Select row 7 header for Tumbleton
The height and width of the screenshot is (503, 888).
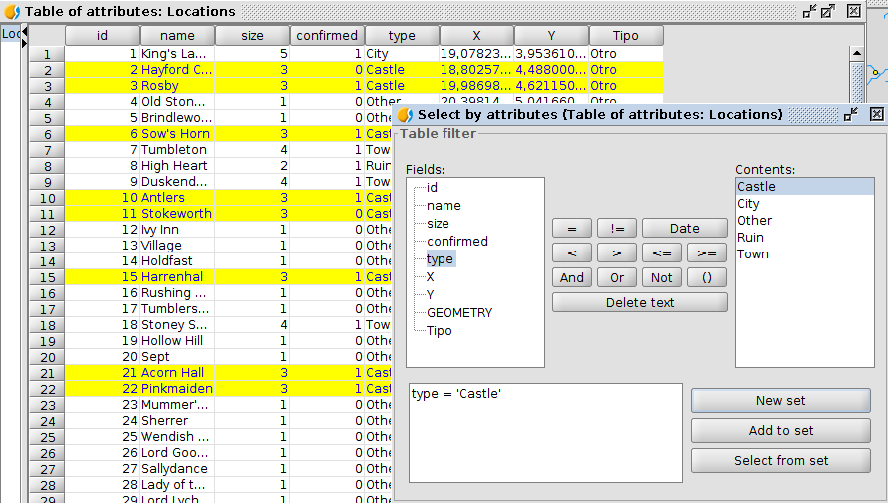(47, 150)
